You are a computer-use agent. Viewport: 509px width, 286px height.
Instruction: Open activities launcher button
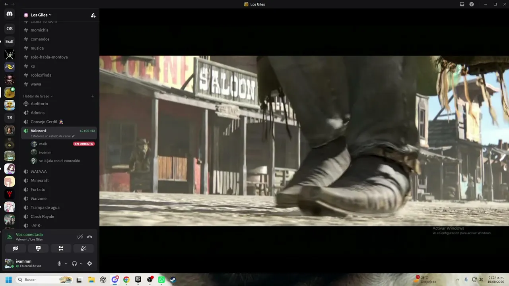coord(61,248)
